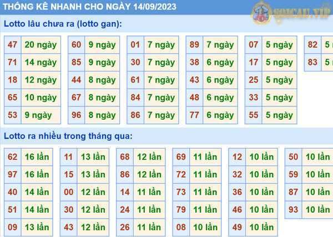Click "8 ngày" beside number 67
The width and height of the screenshot is (333, 237).
[x=102, y=97]
